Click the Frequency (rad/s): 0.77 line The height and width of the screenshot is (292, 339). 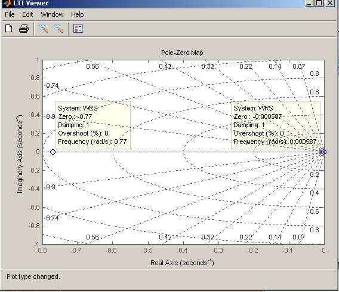(93, 142)
